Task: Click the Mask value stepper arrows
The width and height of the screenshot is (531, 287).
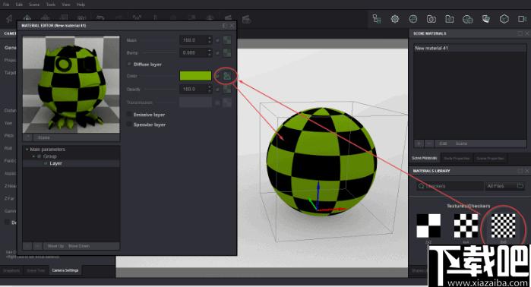Action: [x=209, y=40]
